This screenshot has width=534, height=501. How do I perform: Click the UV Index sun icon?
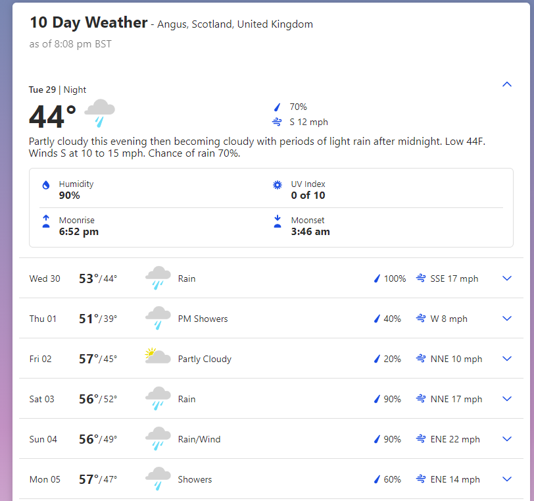tap(278, 185)
